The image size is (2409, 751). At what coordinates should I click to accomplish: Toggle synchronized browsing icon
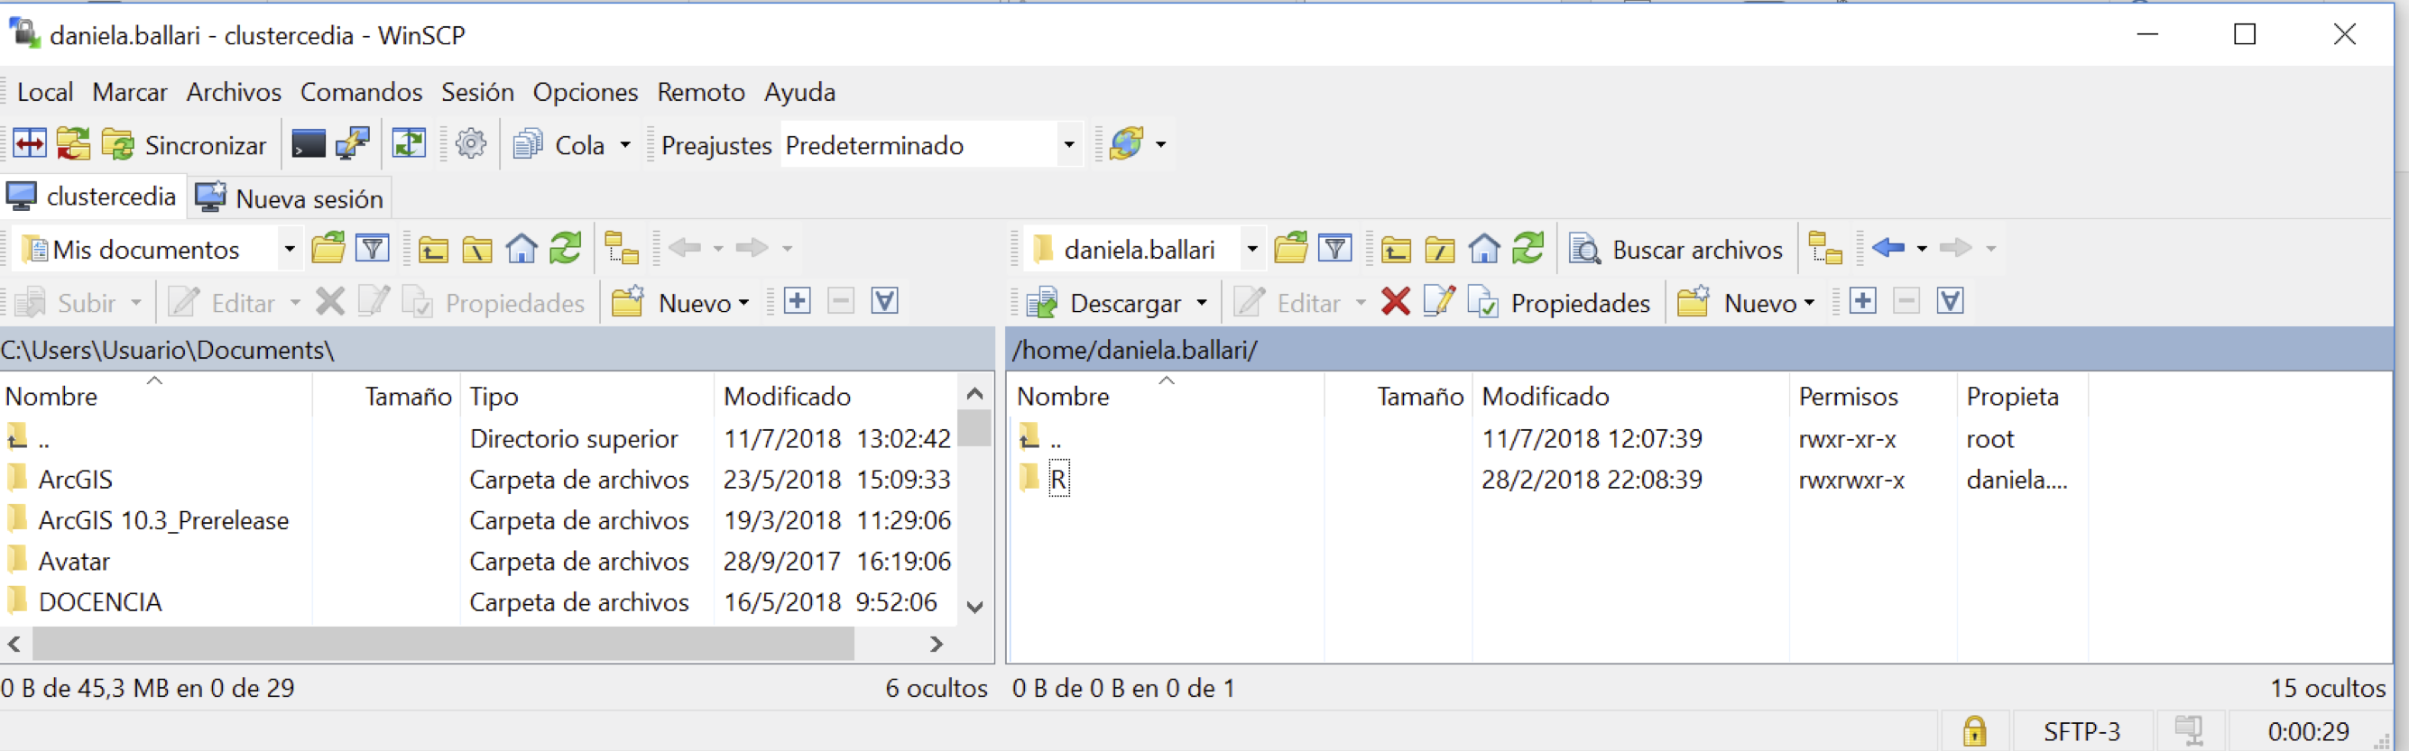click(x=409, y=144)
